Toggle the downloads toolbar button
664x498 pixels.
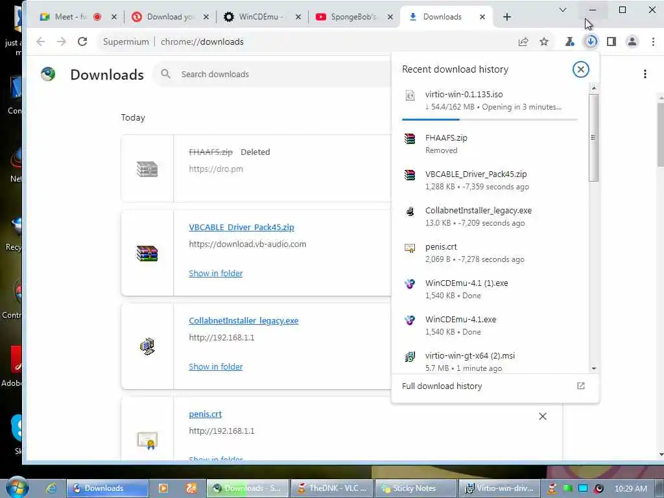pos(591,41)
